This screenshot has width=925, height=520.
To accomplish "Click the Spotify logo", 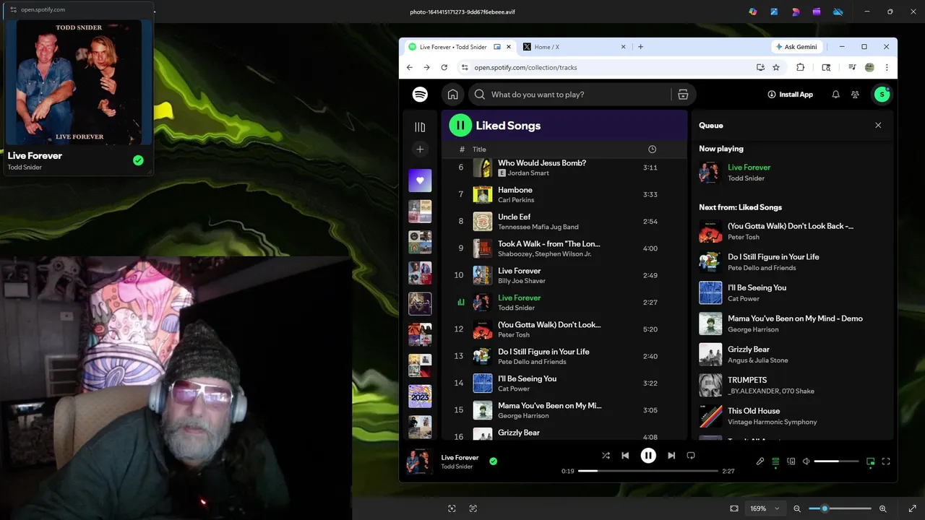I will coord(420,95).
